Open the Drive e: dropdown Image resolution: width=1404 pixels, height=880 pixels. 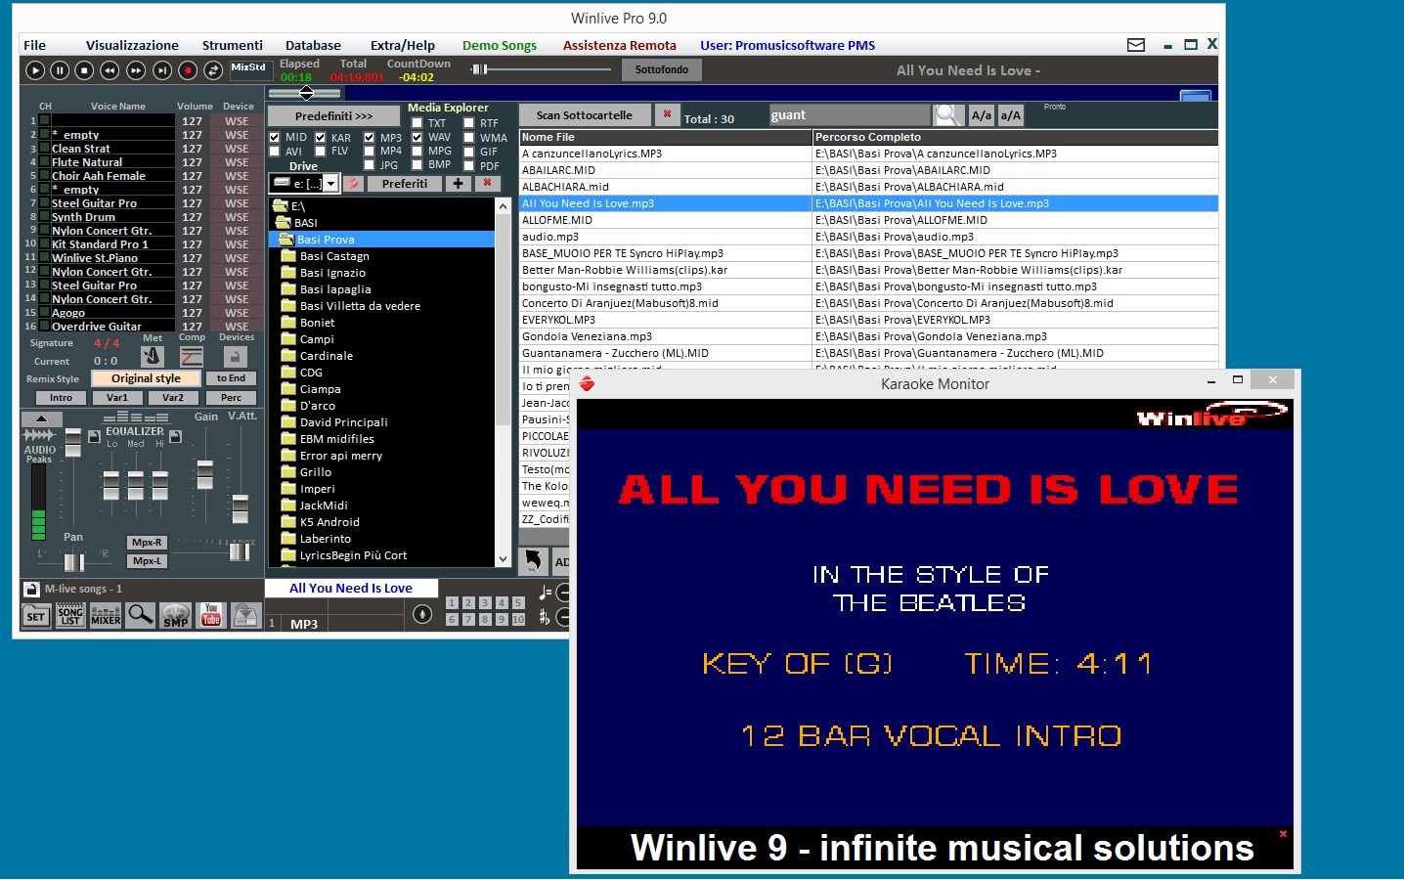[331, 184]
